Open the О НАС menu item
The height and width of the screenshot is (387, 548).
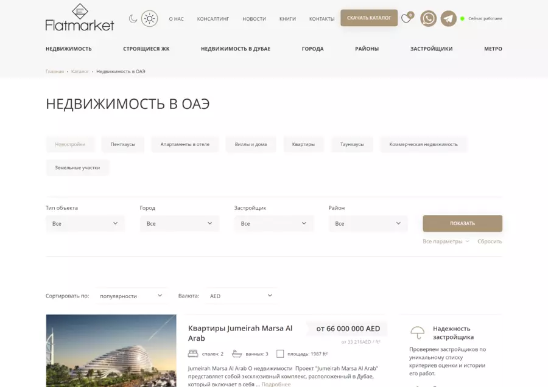(176, 19)
